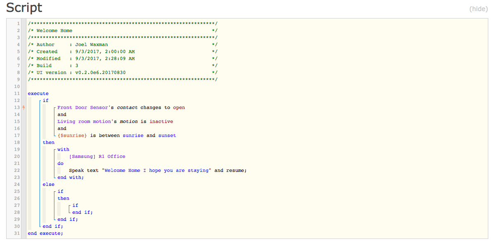Click the "and" operator on line 16
Screen dimensions: 492x241
click(62, 128)
